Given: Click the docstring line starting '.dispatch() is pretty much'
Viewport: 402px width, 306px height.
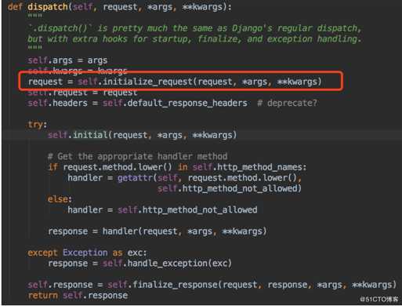Looking at the screenshot, I should [x=195, y=28].
